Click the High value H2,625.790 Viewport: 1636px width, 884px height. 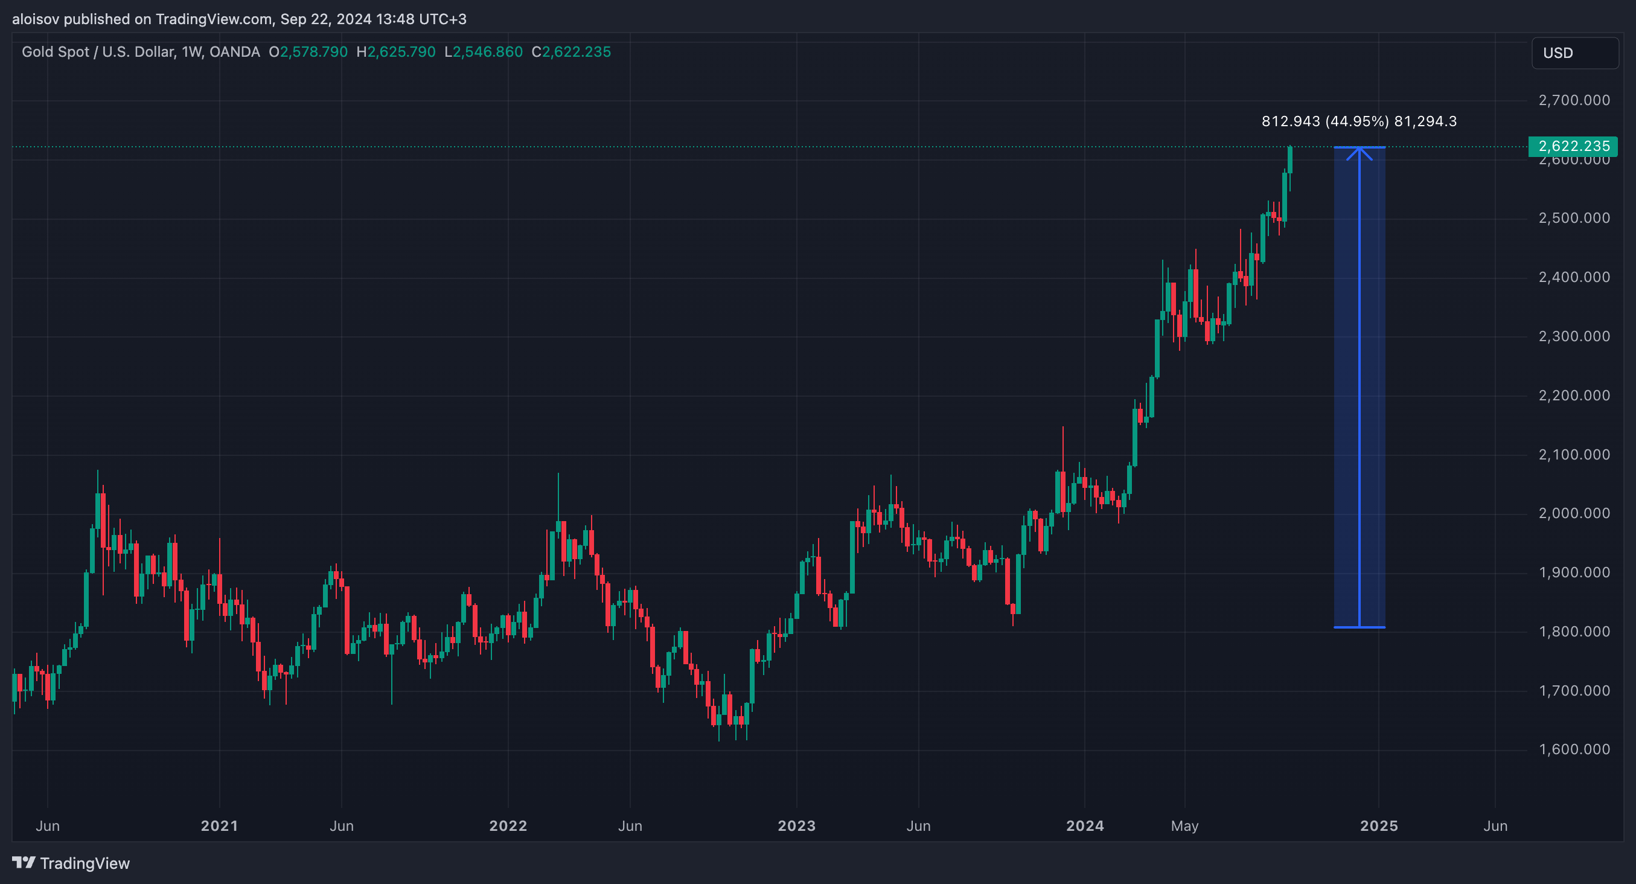tap(396, 52)
